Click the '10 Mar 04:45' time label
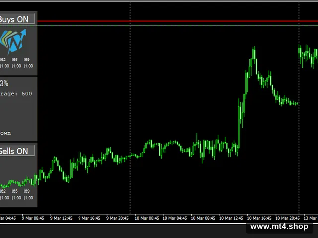This screenshot has width=318, height=238. 175,218
